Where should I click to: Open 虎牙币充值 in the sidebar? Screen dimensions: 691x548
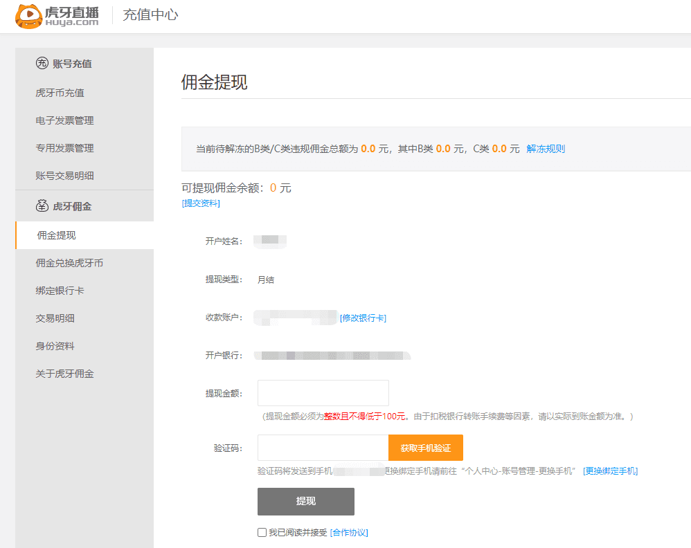coord(60,93)
